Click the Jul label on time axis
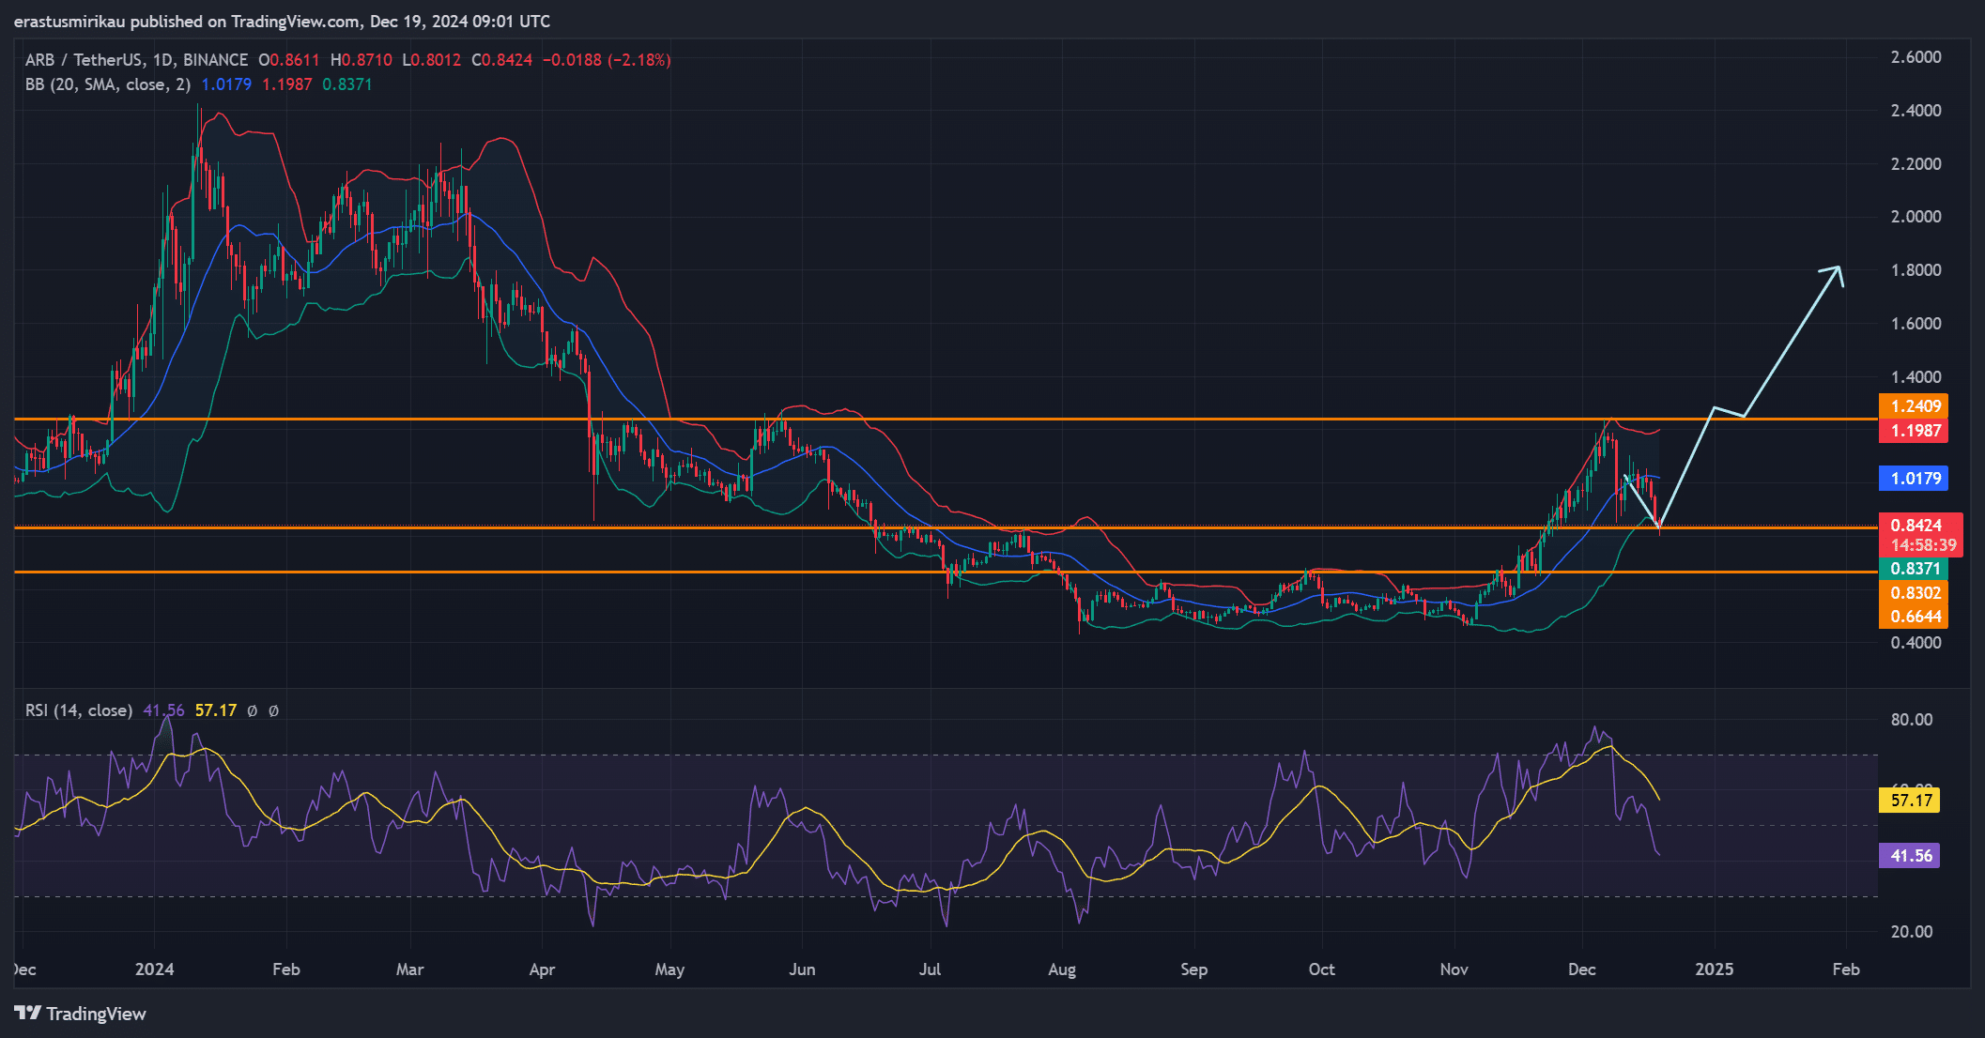The height and width of the screenshot is (1038, 1985). 930,969
